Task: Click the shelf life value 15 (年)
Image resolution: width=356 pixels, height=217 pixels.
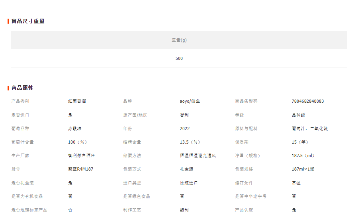Action: pos(300,142)
